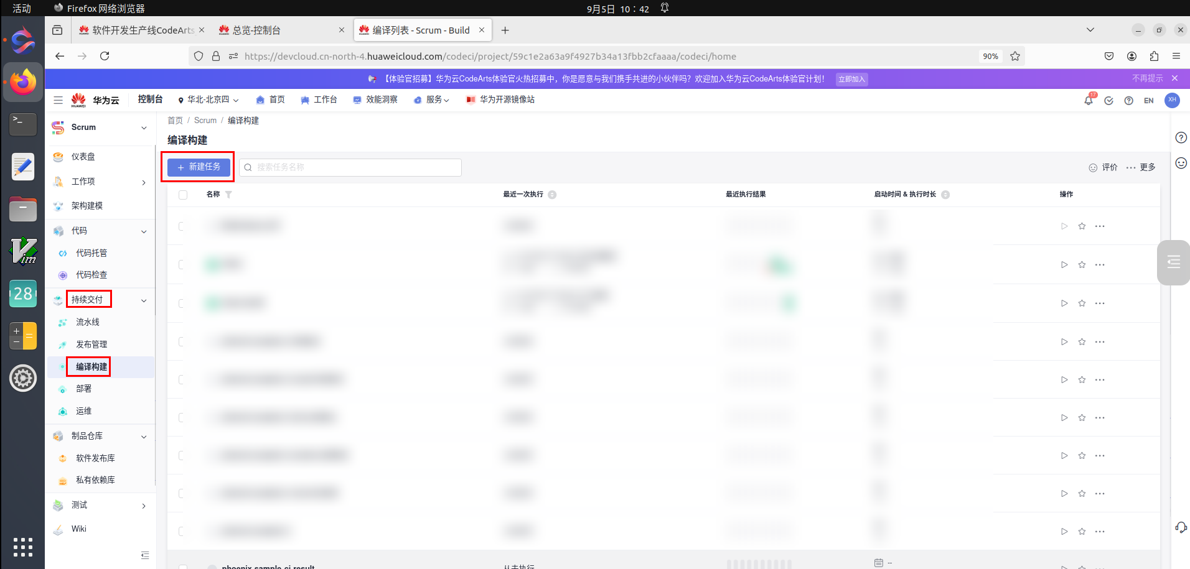Image resolution: width=1190 pixels, height=569 pixels.
Task: Open 控制台 in the top navigation
Action: click(150, 99)
